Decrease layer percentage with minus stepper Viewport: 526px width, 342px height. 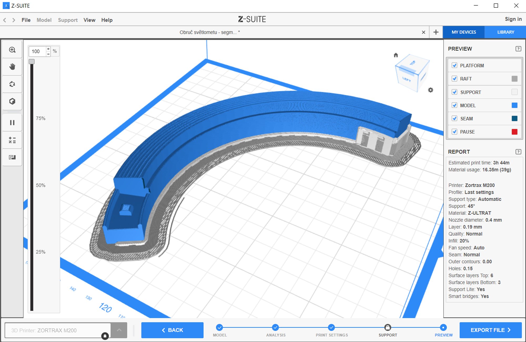point(48,54)
